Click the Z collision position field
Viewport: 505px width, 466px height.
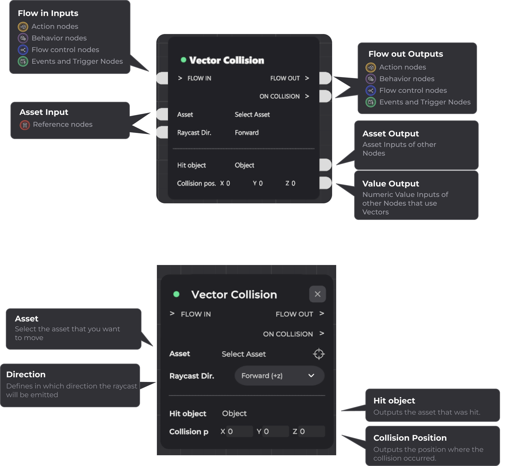311,431
